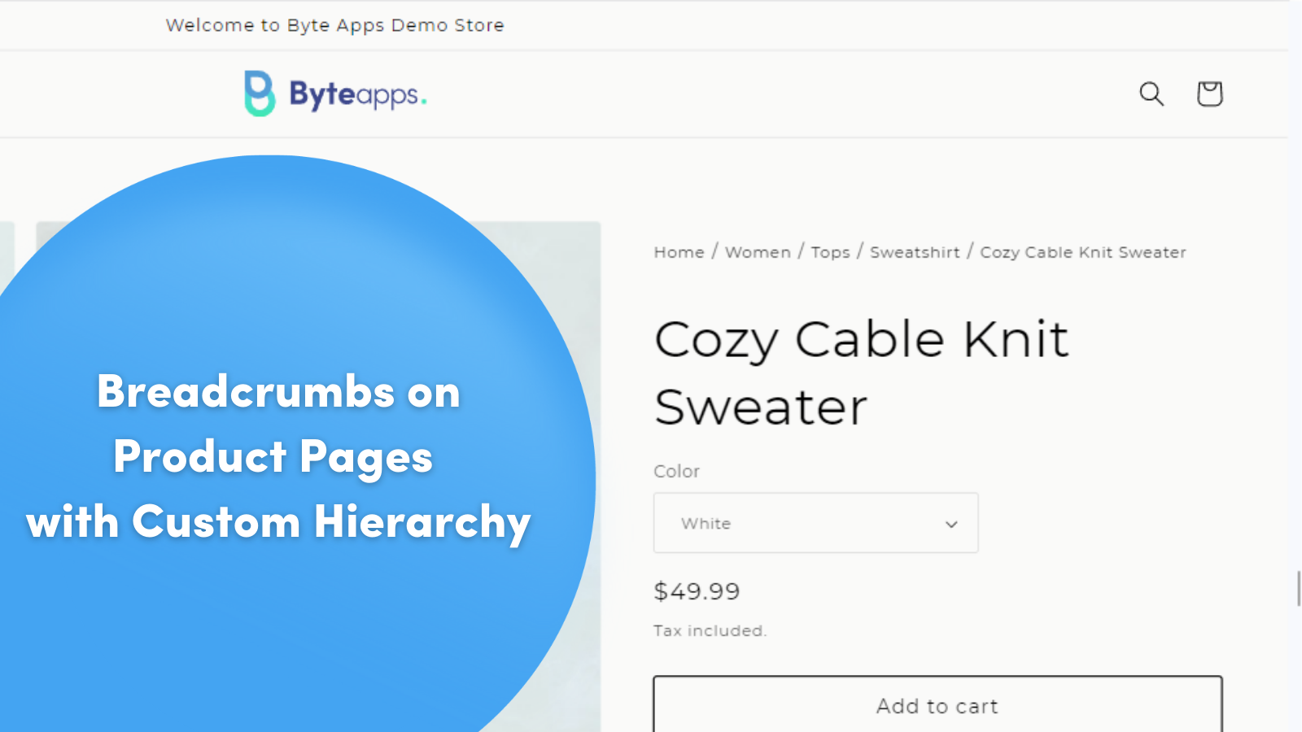The image size is (1302, 732).
Task: Navigate to Women via breadcrumbs
Action: pos(758,252)
